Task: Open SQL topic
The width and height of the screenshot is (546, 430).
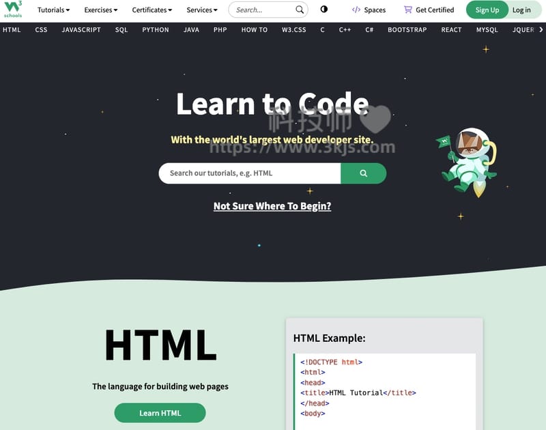Action: [121, 30]
